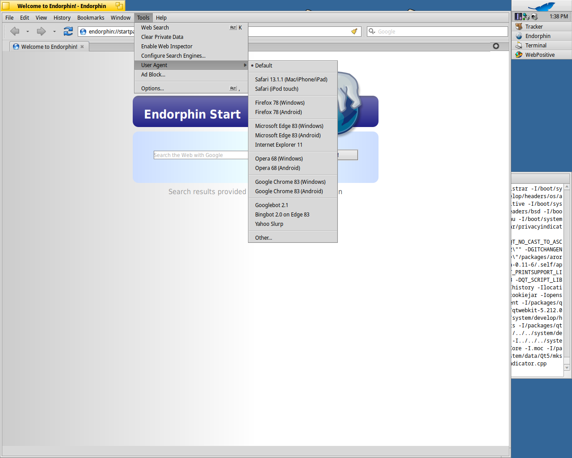Click the 1:38 PM clock
This screenshot has height=458, width=572.
[x=559, y=17]
